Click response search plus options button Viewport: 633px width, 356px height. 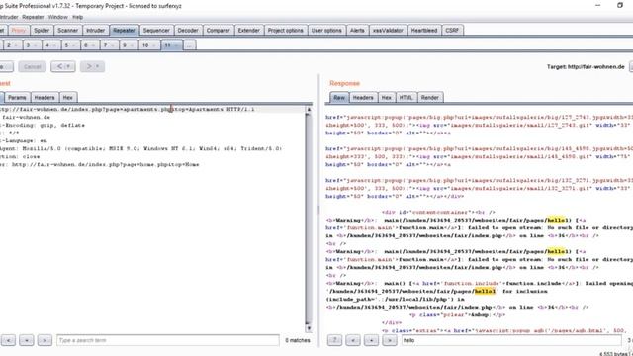coord(371,340)
